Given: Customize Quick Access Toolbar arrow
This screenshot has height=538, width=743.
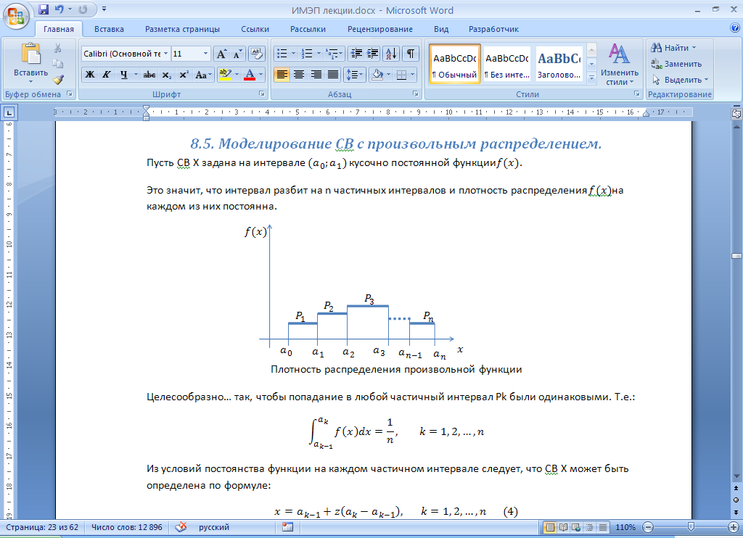Looking at the screenshot, I should pos(104,9).
